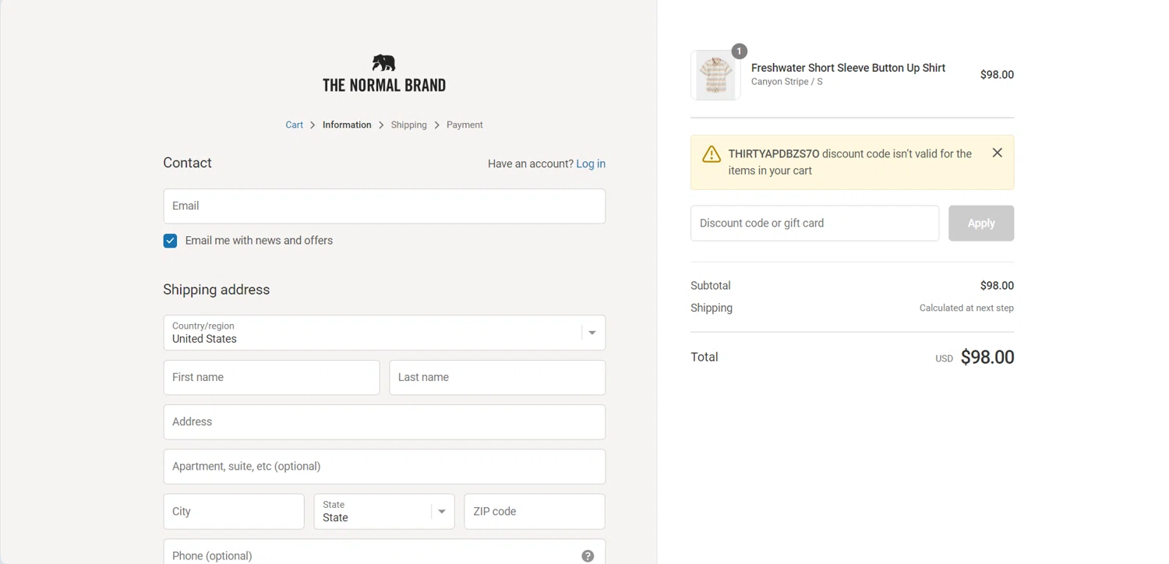The image size is (1169, 564).
Task: Click the quantity badge on the shirt
Action: point(739,51)
